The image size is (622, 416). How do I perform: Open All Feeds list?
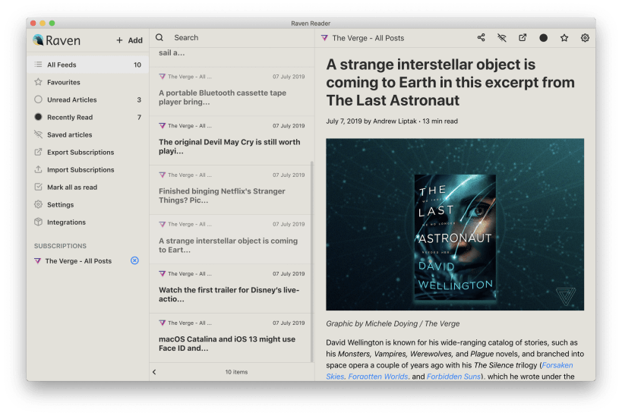(x=87, y=65)
